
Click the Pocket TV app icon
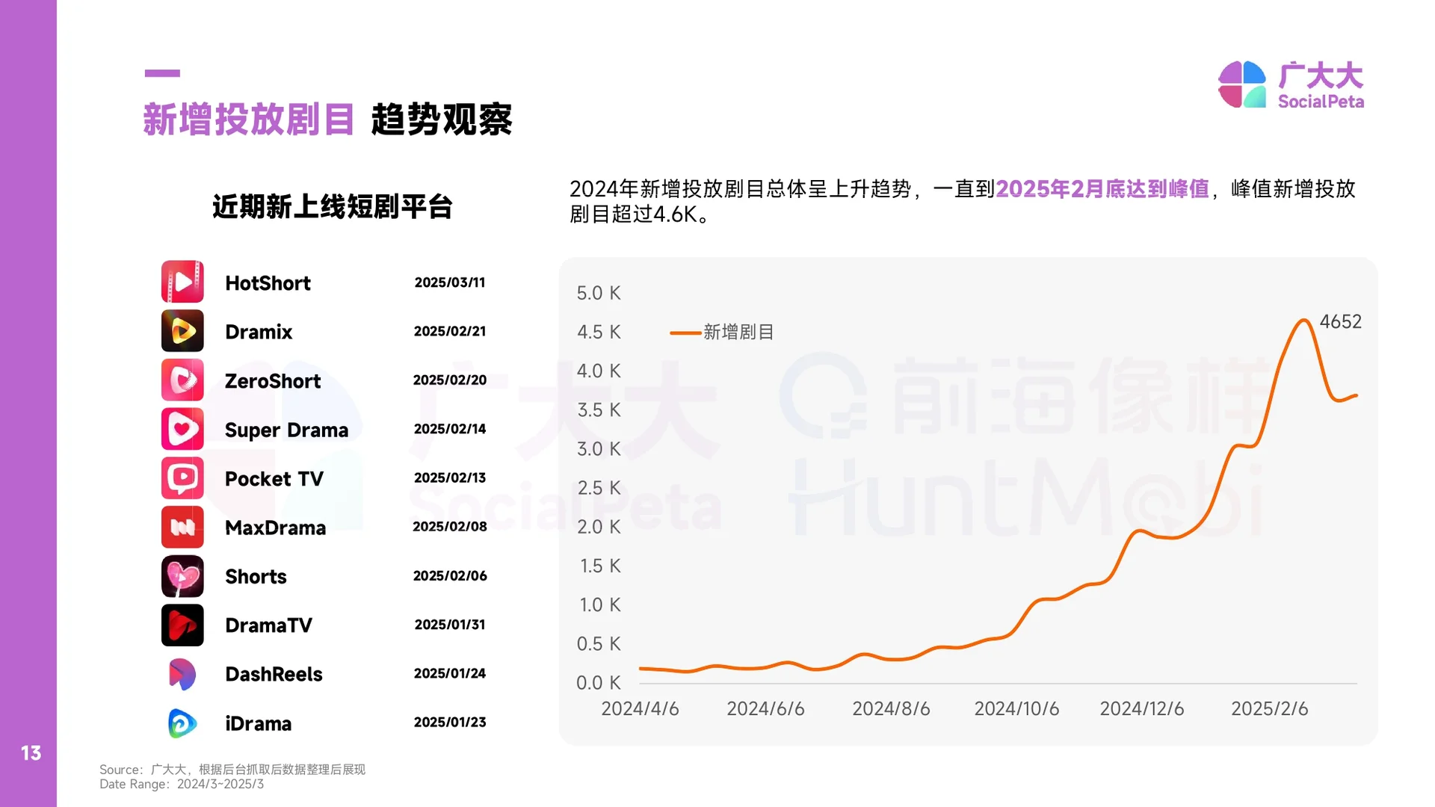182,478
